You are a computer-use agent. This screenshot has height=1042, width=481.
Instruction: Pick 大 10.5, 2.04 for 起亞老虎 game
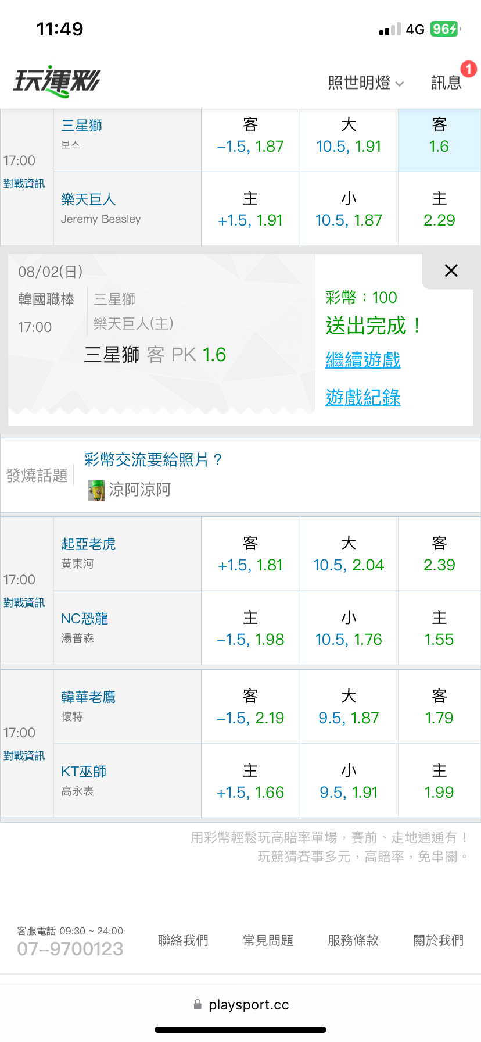click(x=349, y=554)
